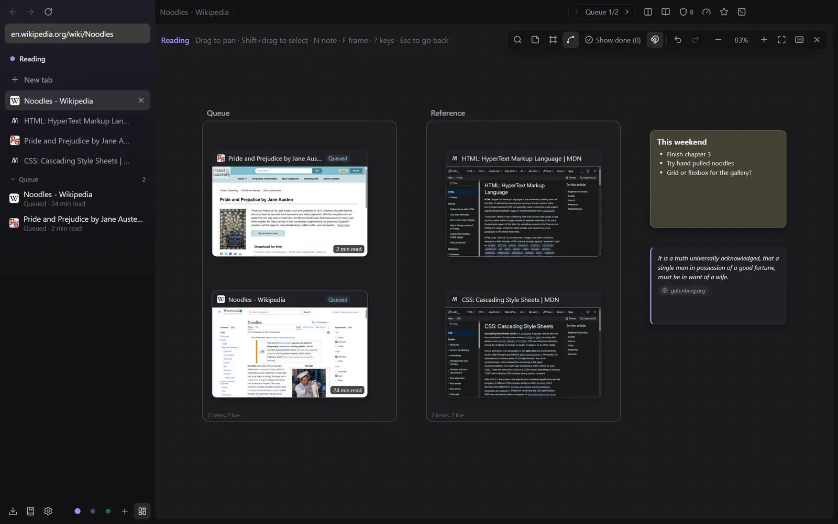Screen dimensions: 838x524
Task: Select HTML: HyperText Markup Language card thumbnail
Action: pyautogui.click(x=523, y=211)
